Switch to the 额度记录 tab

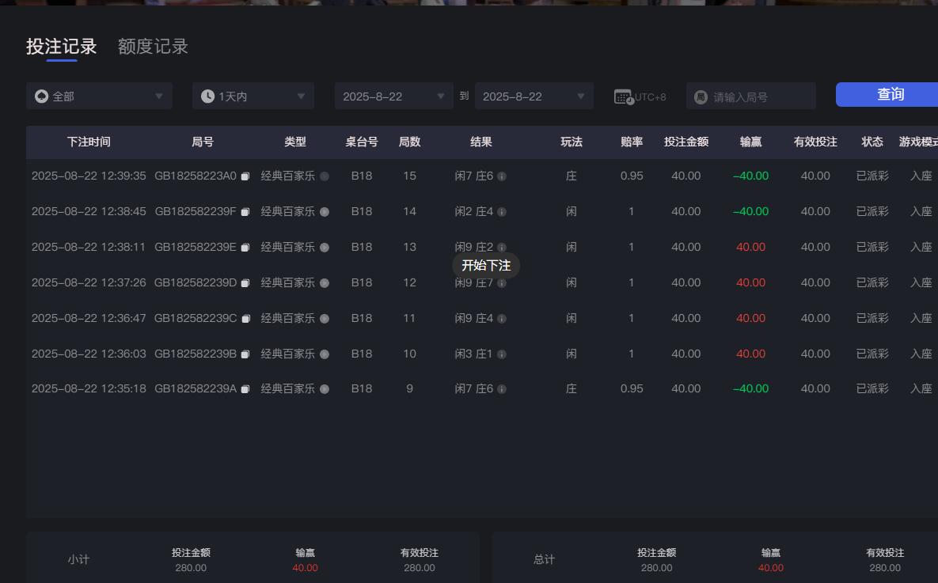(153, 46)
